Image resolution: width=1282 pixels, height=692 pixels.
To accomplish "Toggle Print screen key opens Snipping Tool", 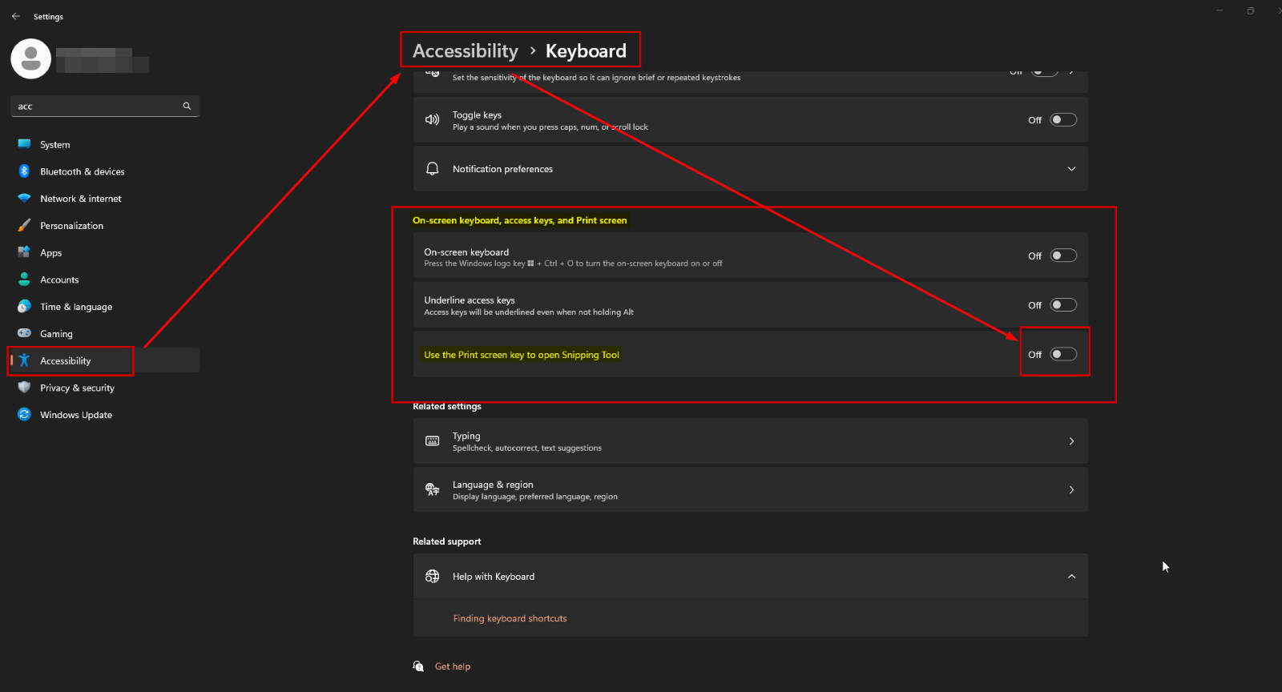I will point(1063,354).
